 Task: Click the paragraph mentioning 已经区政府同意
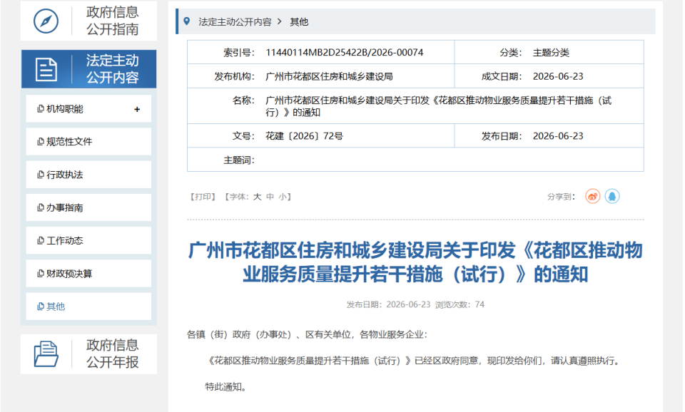tap(413, 361)
